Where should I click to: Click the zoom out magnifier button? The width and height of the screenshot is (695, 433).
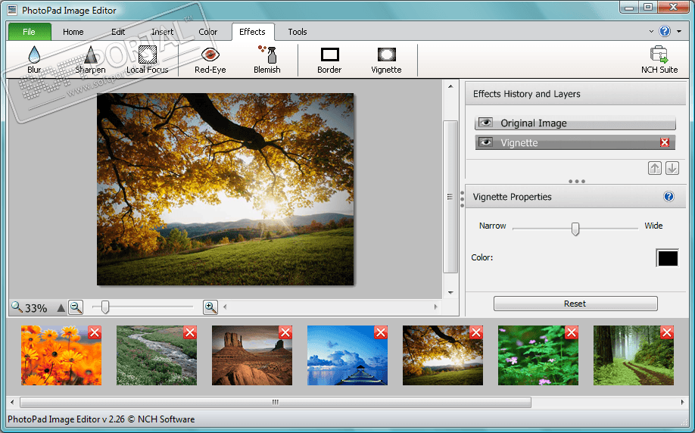coord(76,307)
